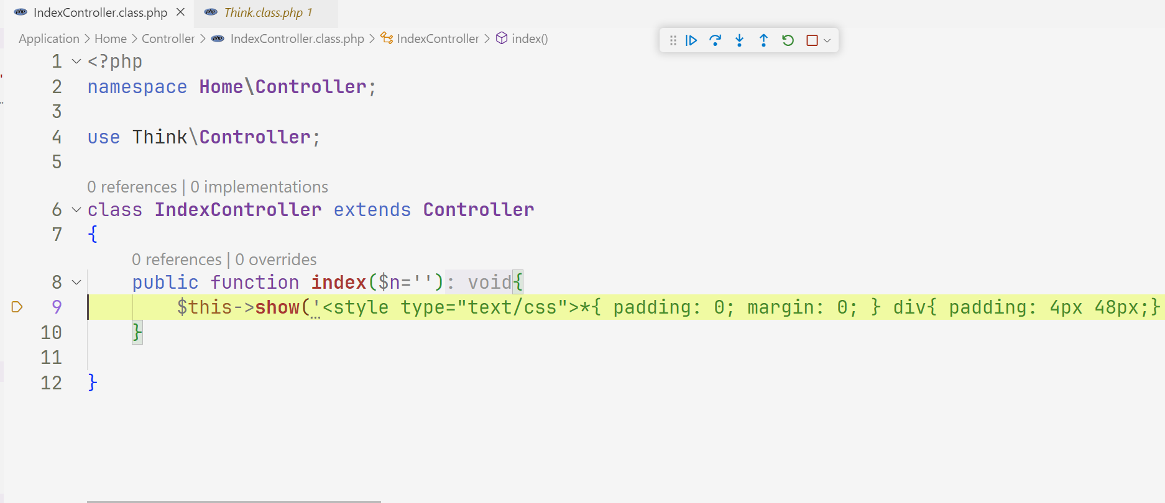This screenshot has height=503, width=1165.
Task: Restart the debugging session
Action: 788,40
